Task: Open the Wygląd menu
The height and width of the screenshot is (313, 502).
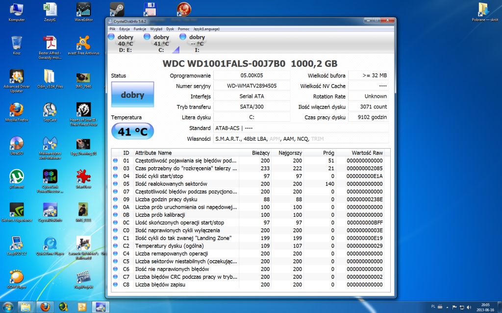Action: [156, 29]
